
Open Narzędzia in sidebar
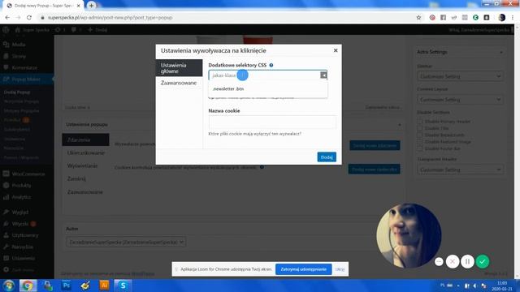pyautogui.click(x=22, y=247)
